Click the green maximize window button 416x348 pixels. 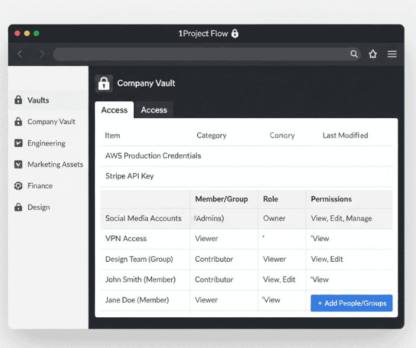pos(36,33)
